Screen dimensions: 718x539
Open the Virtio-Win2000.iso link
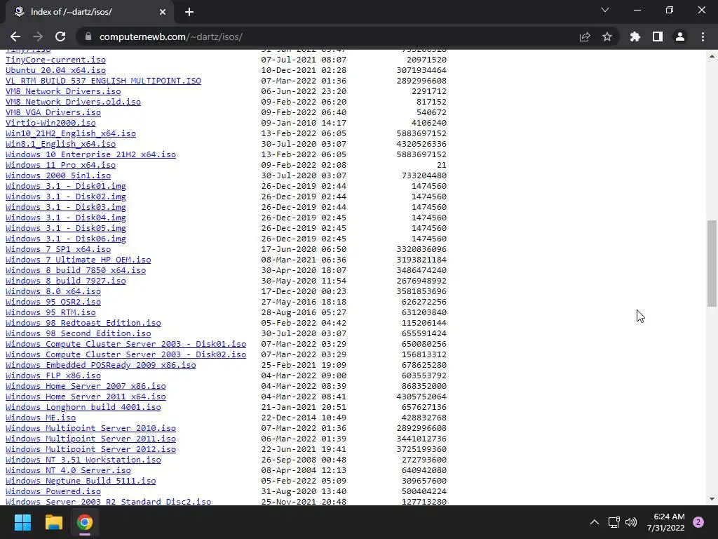(x=50, y=123)
